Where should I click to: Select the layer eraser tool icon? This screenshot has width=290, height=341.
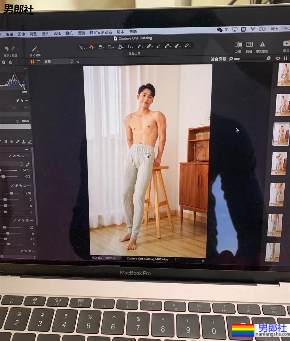[158, 46]
